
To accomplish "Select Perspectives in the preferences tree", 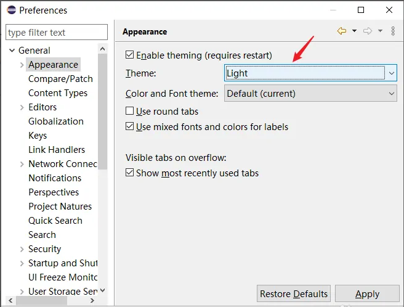I will [x=54, y=192].
